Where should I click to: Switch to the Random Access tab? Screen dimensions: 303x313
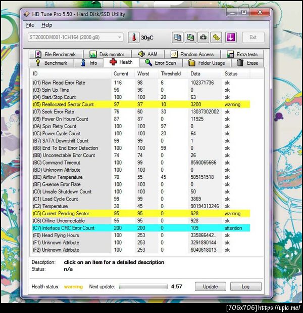(x=192, y=54)
